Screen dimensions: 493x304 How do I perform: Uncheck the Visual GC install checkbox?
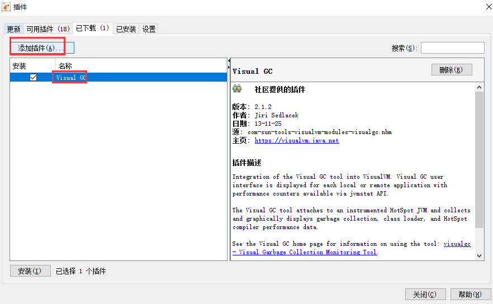click(33, 77)
